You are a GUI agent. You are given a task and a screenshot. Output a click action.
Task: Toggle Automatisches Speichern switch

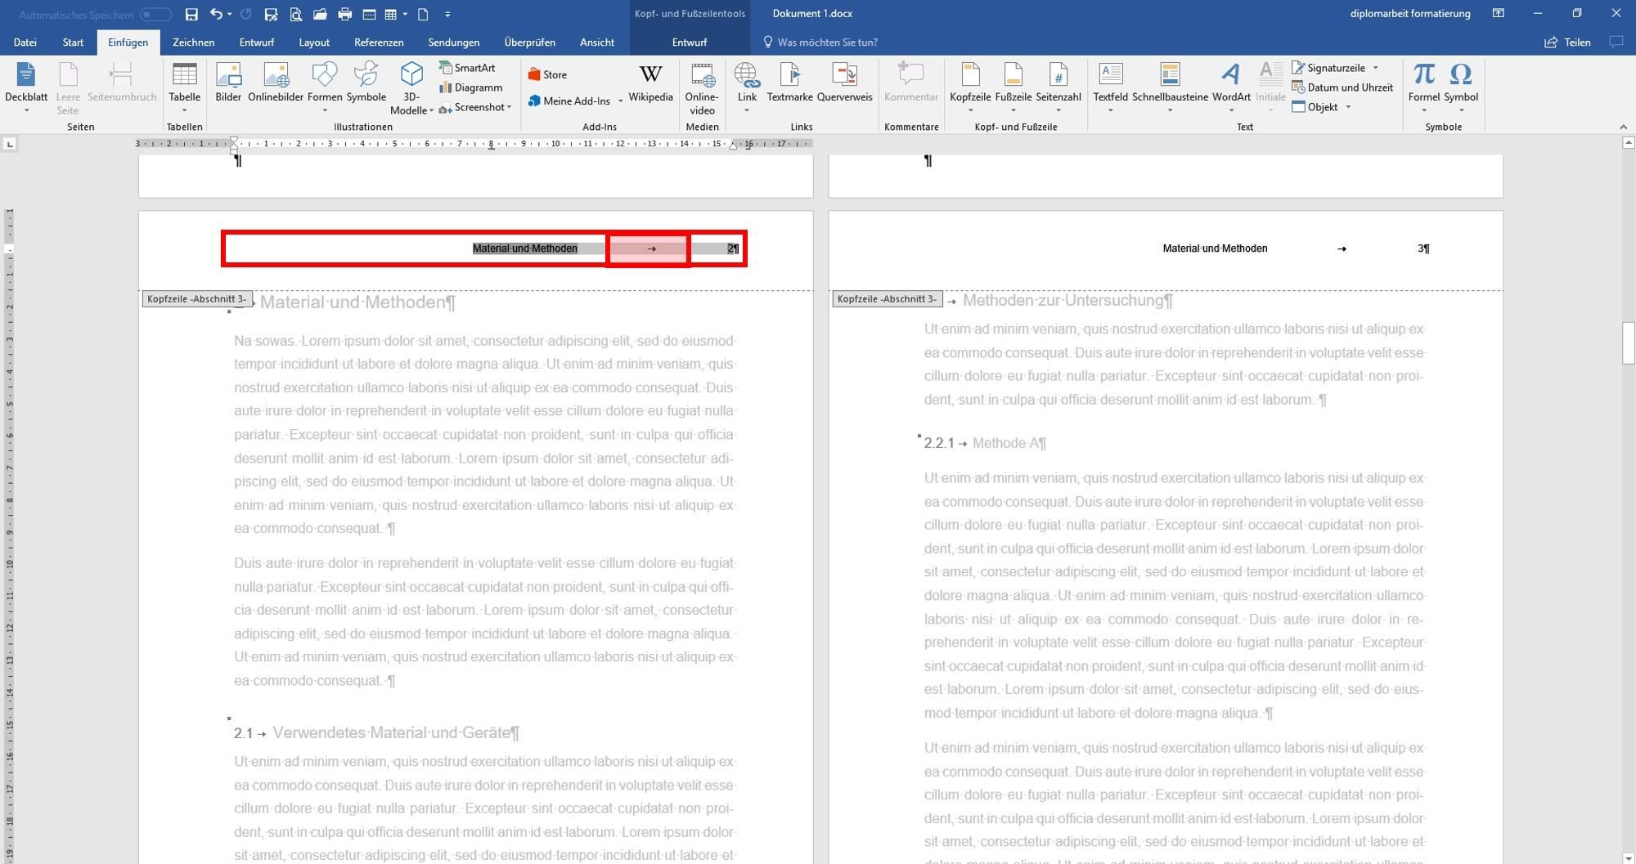[155, 15]
